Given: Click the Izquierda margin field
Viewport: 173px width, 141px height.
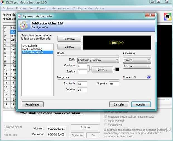Looking at the screenshot, I should [x=82, y=84].
